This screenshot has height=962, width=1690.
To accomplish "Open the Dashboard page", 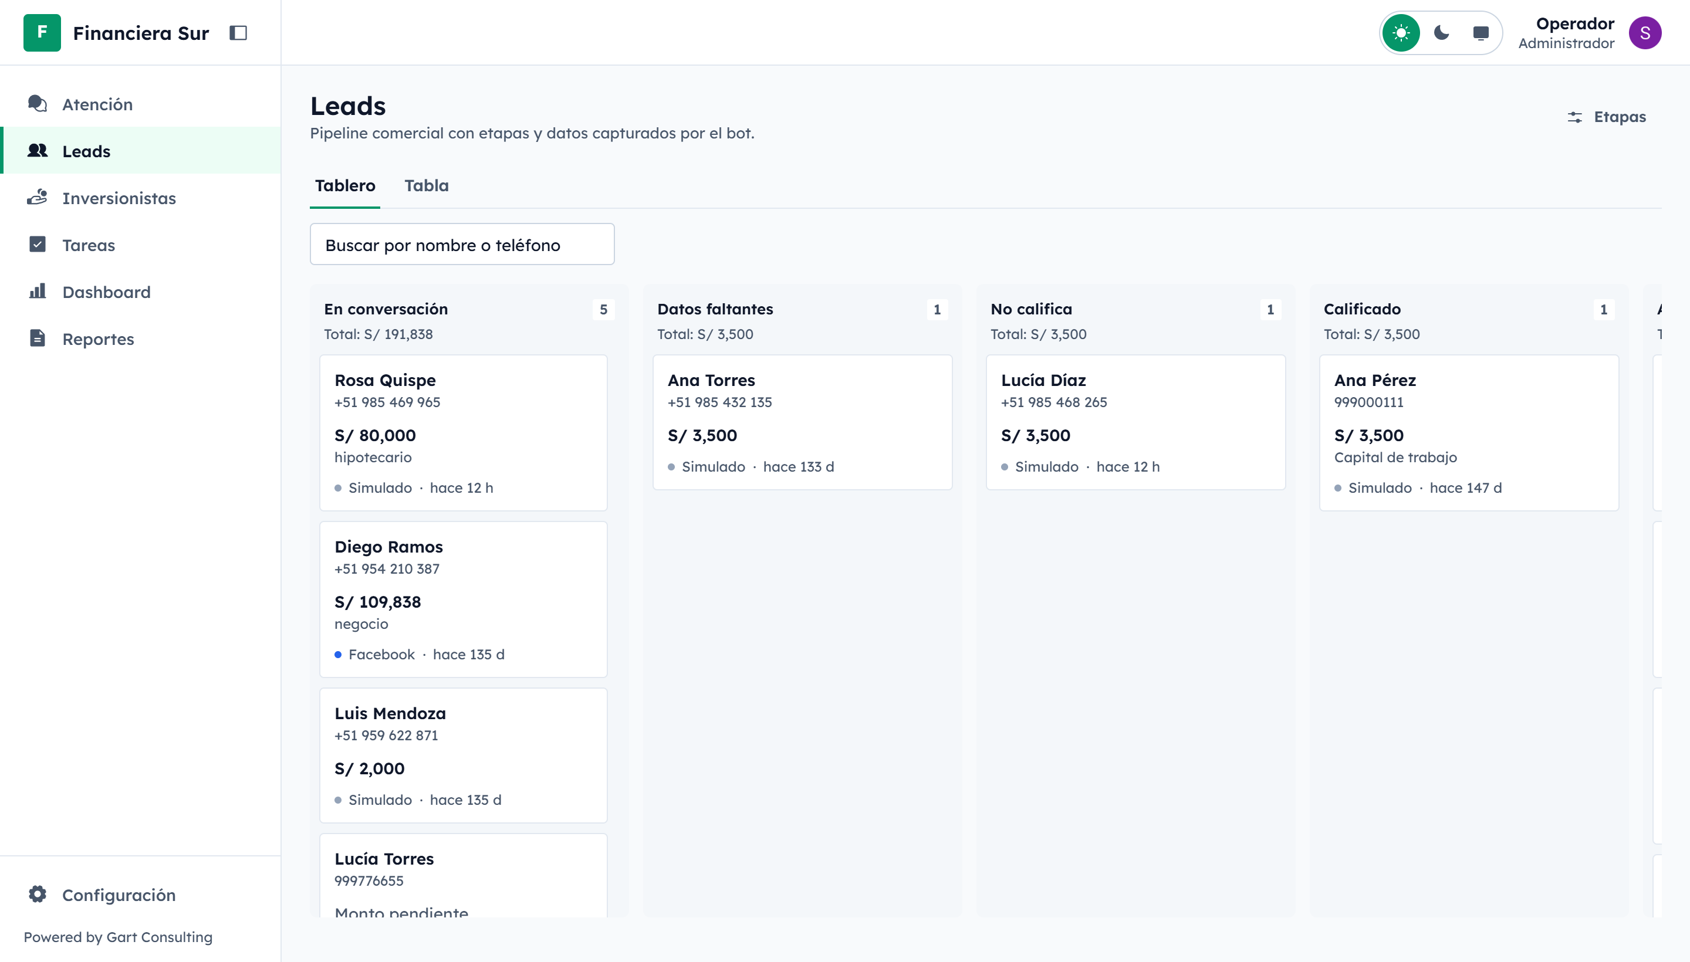I will (140, 292).
